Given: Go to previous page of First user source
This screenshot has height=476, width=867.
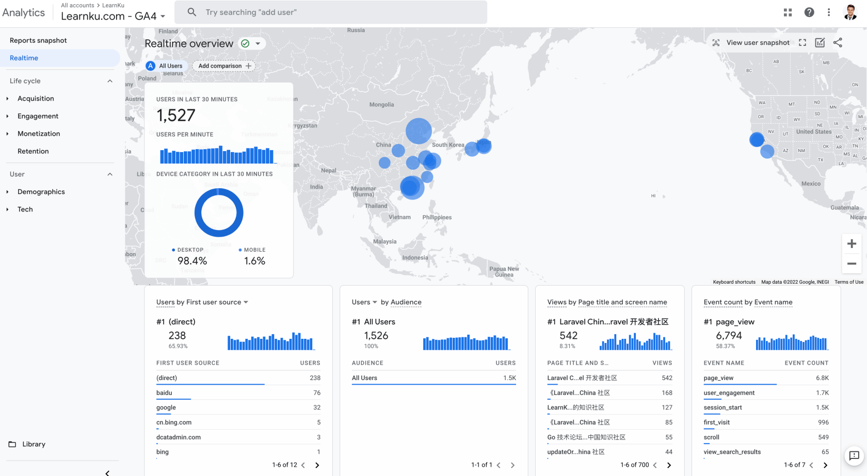Looking at the screenshot, I should point(303,465).
